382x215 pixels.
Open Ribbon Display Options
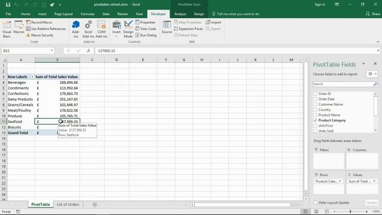pyautogui.click(x=337, y=4)
